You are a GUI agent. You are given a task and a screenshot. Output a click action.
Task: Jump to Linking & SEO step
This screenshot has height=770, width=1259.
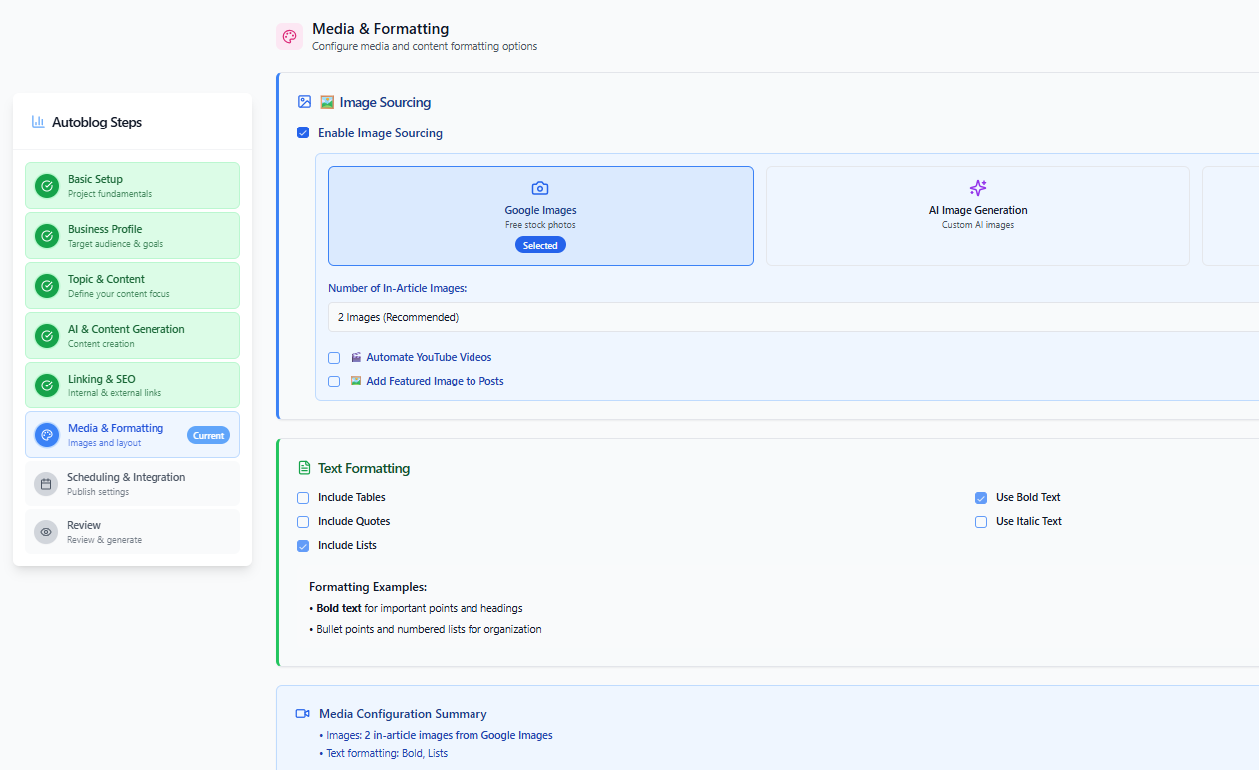(133, 385)
